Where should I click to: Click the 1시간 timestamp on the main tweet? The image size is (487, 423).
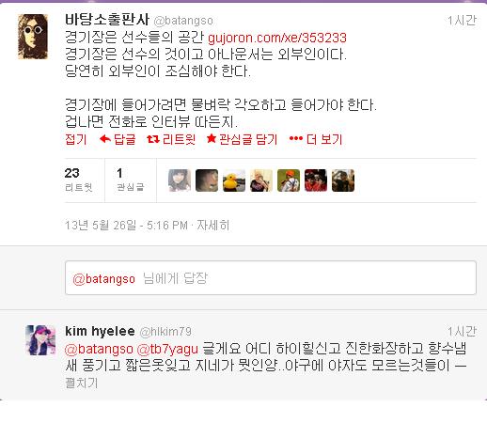[x=462, y=21]
